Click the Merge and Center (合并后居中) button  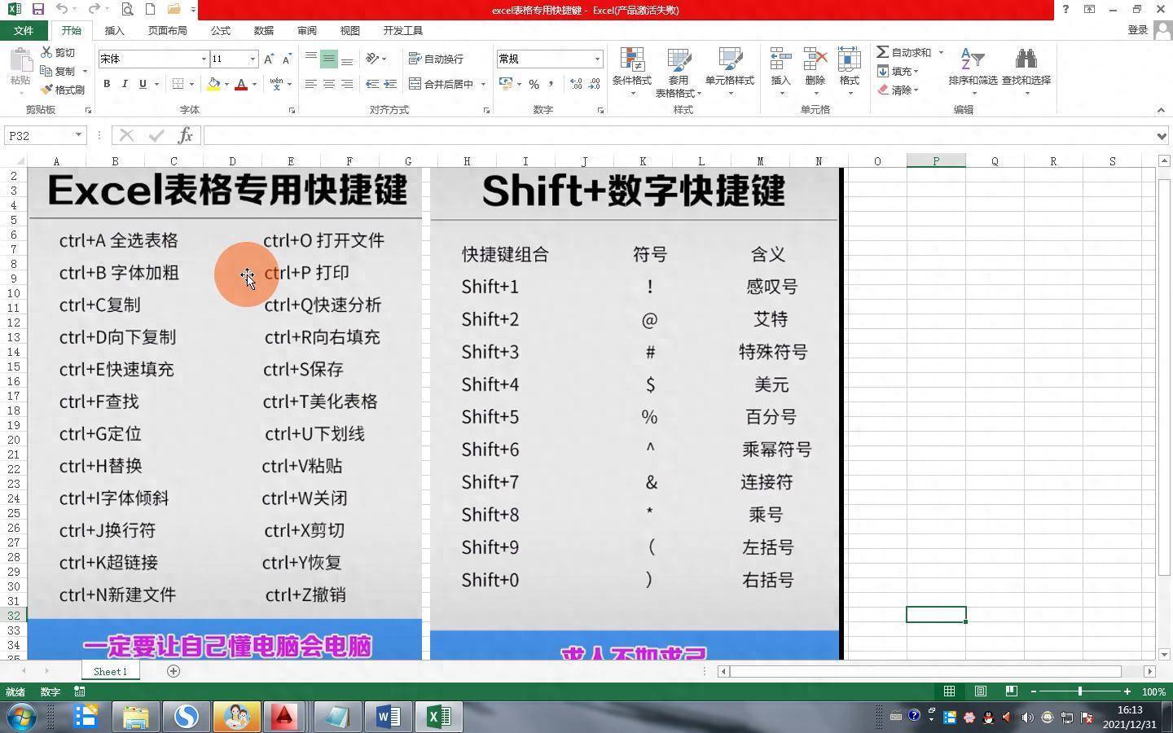[x=442, y=84]
